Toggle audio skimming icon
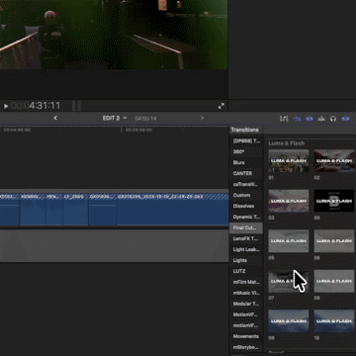The height and width of the screenshot is (356, 356). pos(310,119)
